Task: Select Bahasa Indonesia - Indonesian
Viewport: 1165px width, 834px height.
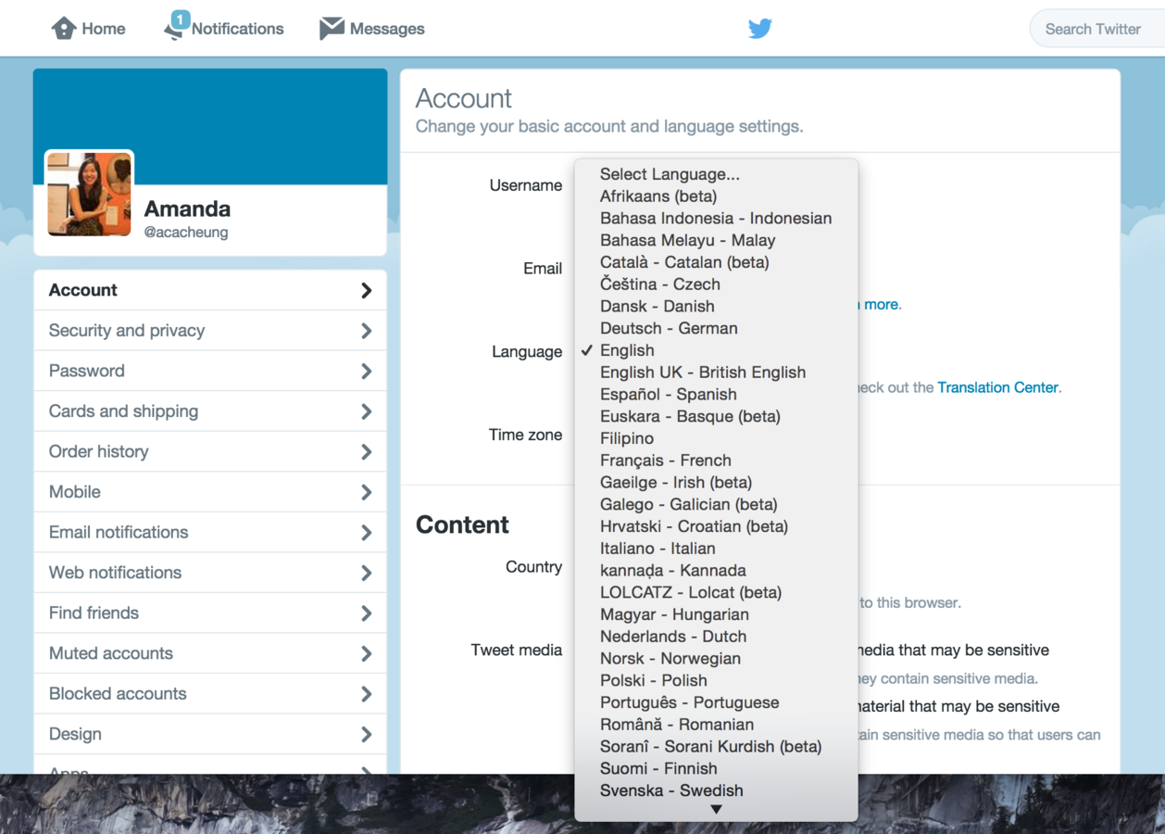Action: point(716,219)
